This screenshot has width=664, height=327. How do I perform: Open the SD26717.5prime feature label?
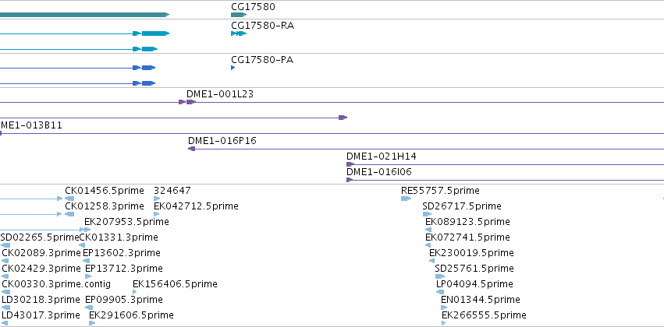click(x=462, y=206)
